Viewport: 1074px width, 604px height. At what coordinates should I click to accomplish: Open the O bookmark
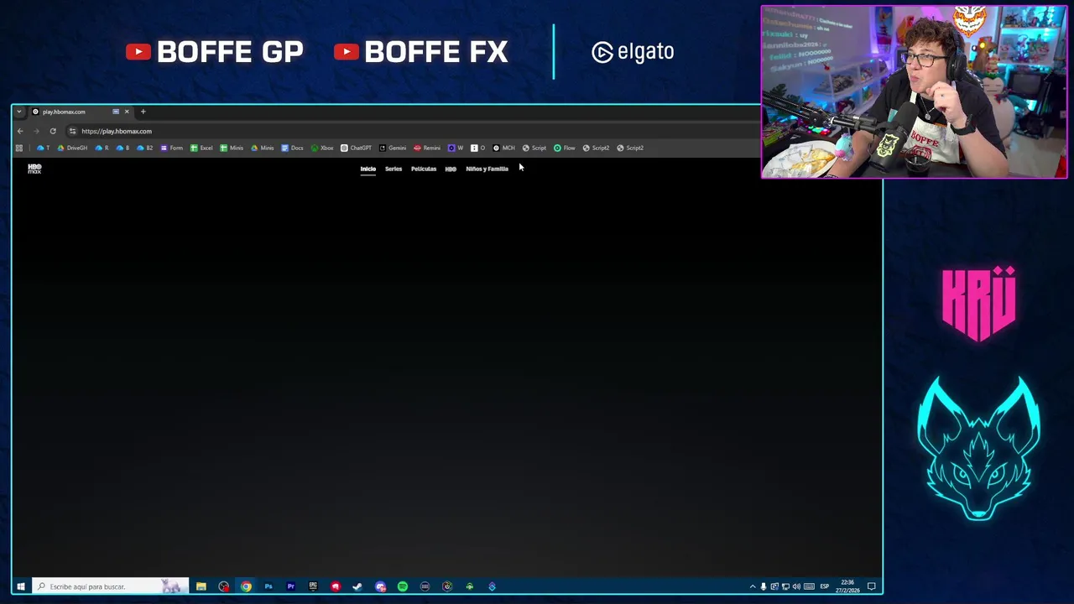(x=478, y=148)
